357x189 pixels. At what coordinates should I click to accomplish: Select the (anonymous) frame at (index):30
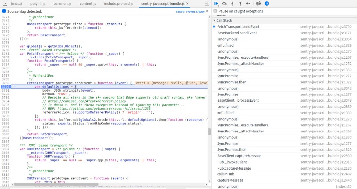(x=284, y=186)
